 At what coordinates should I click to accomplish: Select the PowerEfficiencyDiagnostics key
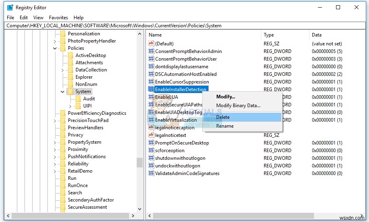tap(97, 113)
